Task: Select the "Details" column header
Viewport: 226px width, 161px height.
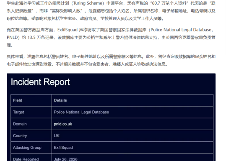Action: (132, 100)
